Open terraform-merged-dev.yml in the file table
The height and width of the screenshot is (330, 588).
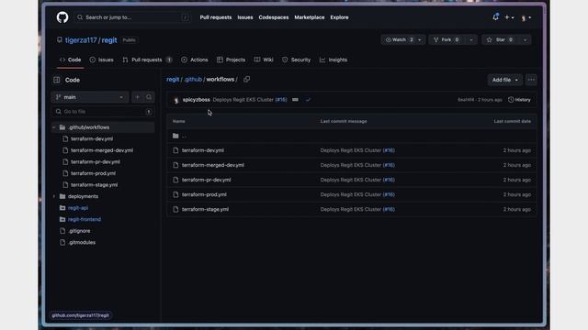(213, 165)
